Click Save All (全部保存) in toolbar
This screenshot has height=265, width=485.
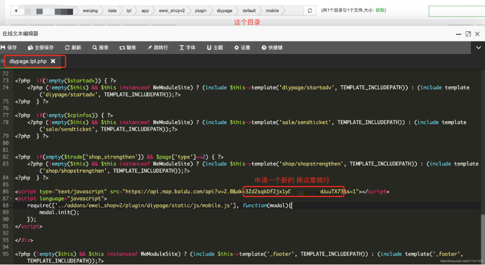(40, 47)
